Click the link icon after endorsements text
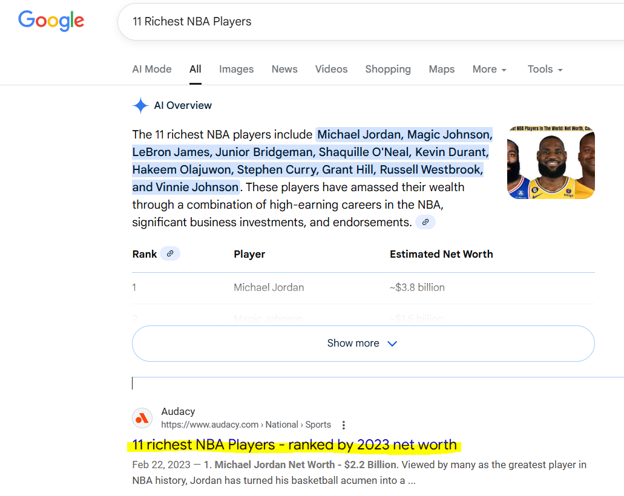 tap(425, 223)
